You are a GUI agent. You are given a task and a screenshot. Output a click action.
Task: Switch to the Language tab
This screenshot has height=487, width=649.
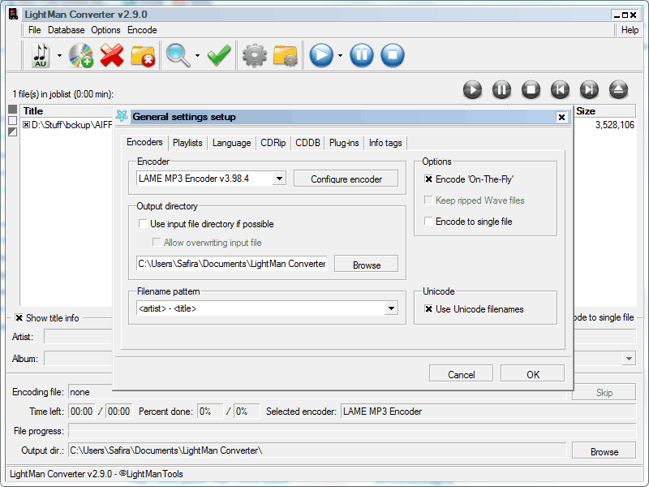pyautogui.click(x=232, y=144)
